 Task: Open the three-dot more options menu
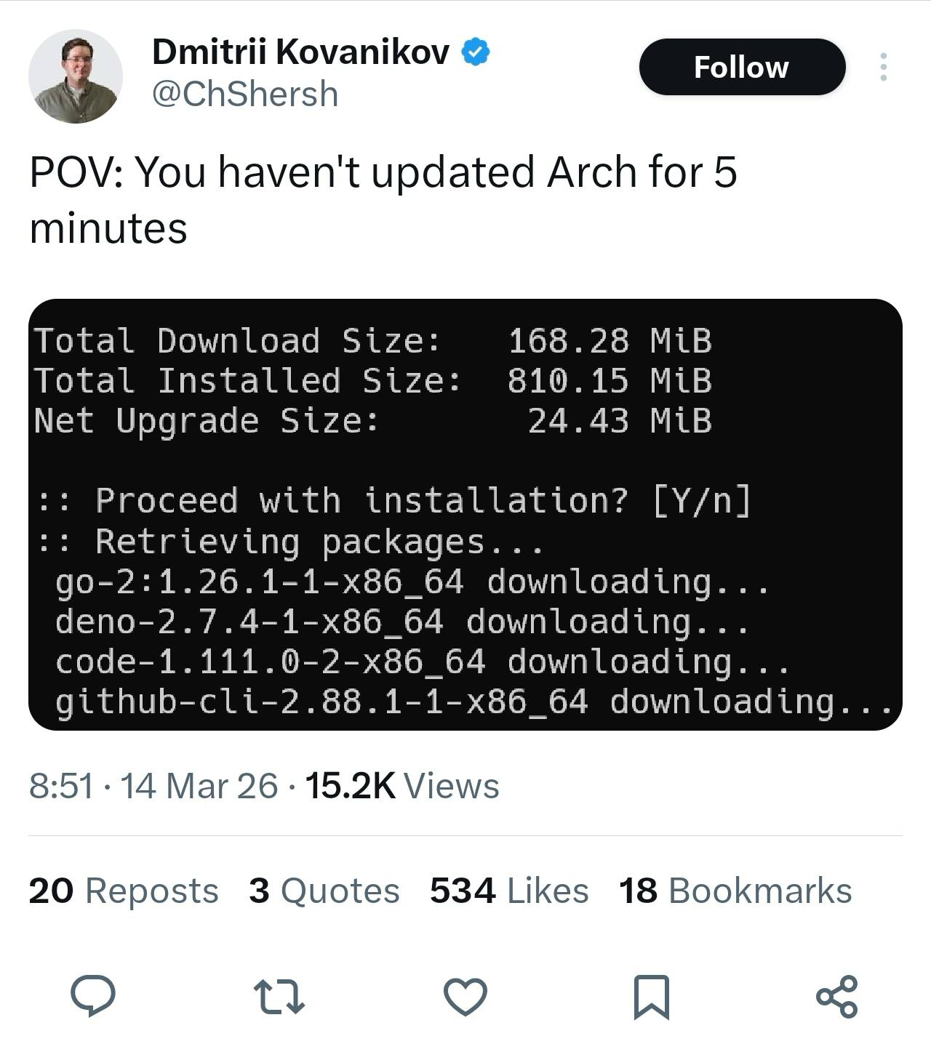coord(883,67)
